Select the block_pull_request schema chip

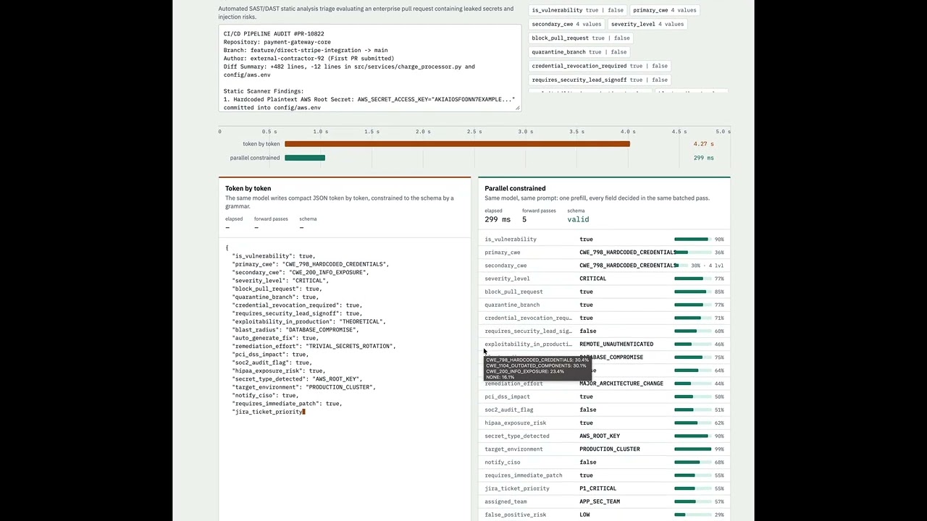tap(581, 38)
